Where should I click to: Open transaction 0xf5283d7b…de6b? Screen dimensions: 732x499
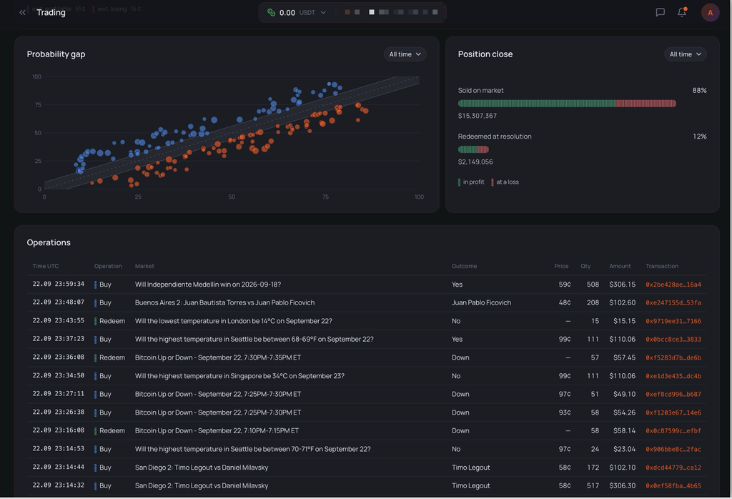pos(673,357)
